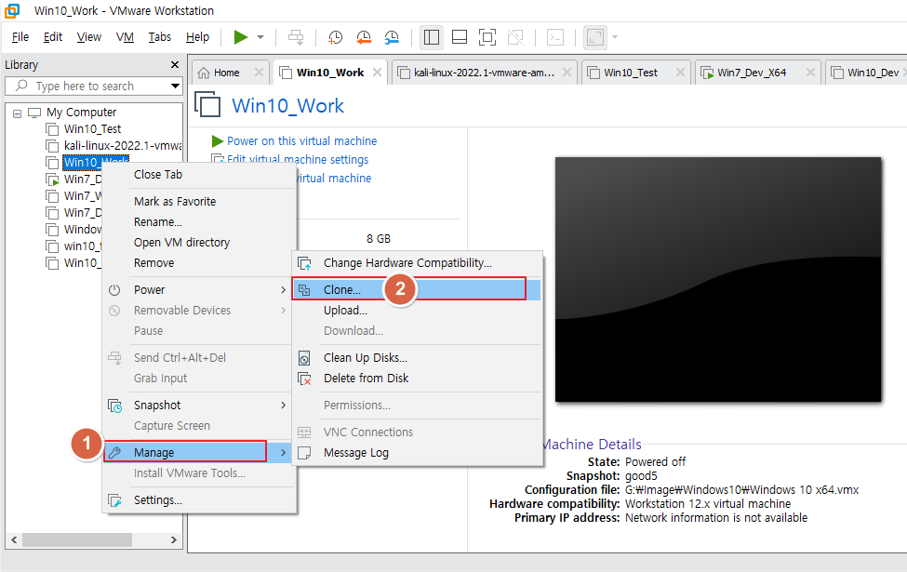Choose Close Tab in context menu
The height and width of the screenshot is (572, 907).
pyautogui.click(x=199, y=175)
